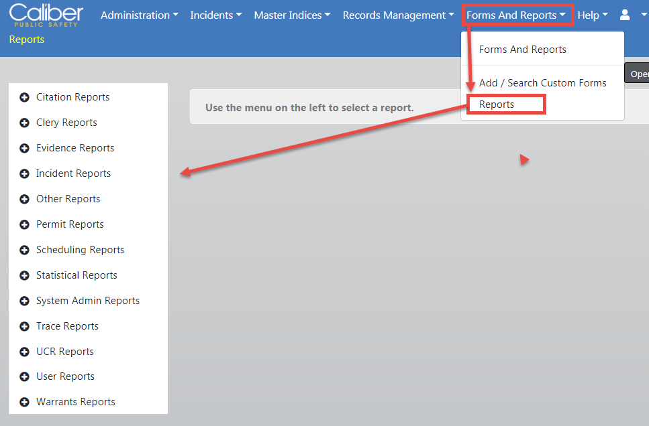Open the Master Indices dropdown

(x=292, y=15)
